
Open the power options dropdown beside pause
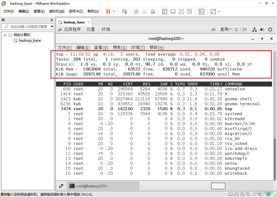[x=114, y=12]
